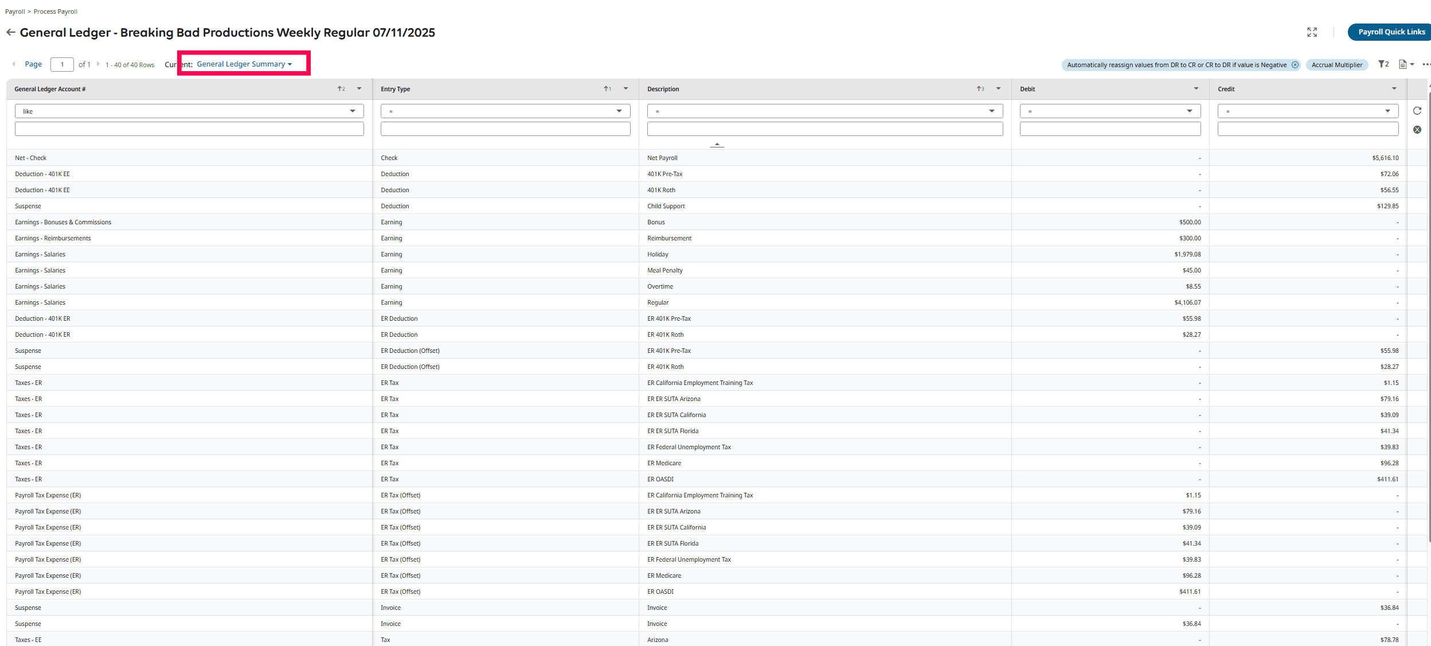This screenshot has width=1431, height=646.
Task: Click the Accrual Multiplier chip
Action: click(1336, 65)
